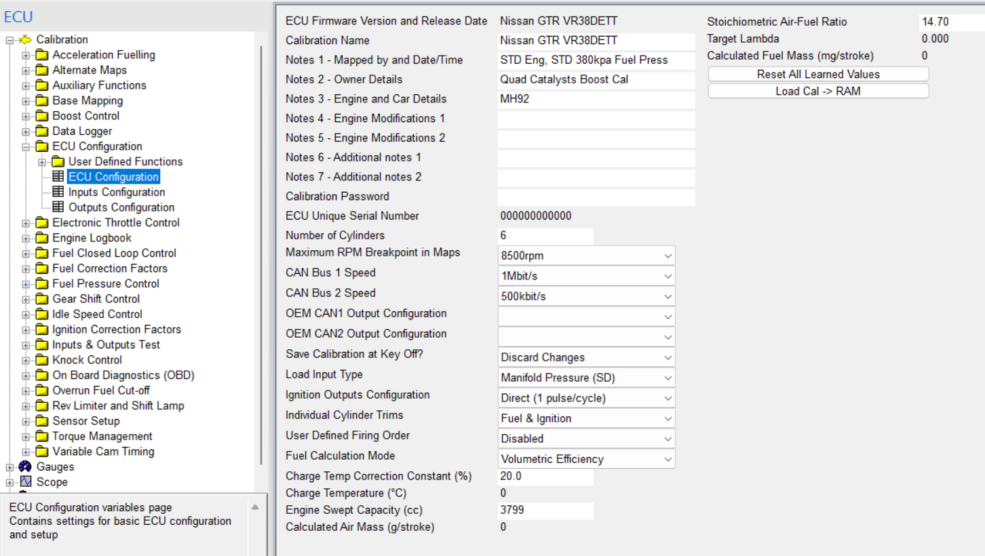Click Load Cal -> RAM button
Viewport: 985px width, 556px height.
pos(818,91)
